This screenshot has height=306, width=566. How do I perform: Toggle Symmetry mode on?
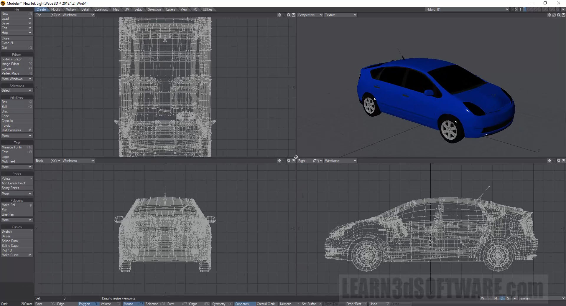(x=219, y=304)
